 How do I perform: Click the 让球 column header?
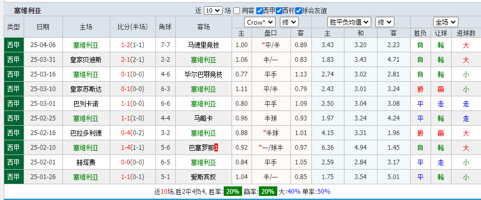tap(441, 33)
